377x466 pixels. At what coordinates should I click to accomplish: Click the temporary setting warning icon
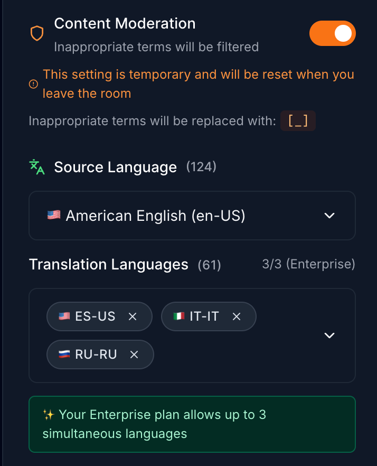(x=33, y=84)
